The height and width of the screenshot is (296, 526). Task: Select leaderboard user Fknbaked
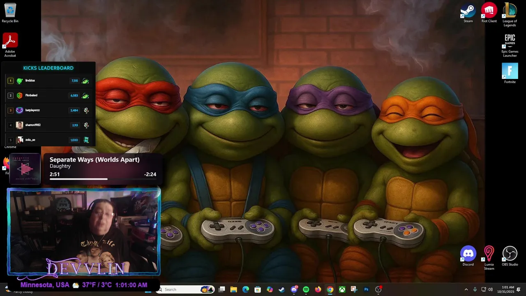[x=31, y=95]
